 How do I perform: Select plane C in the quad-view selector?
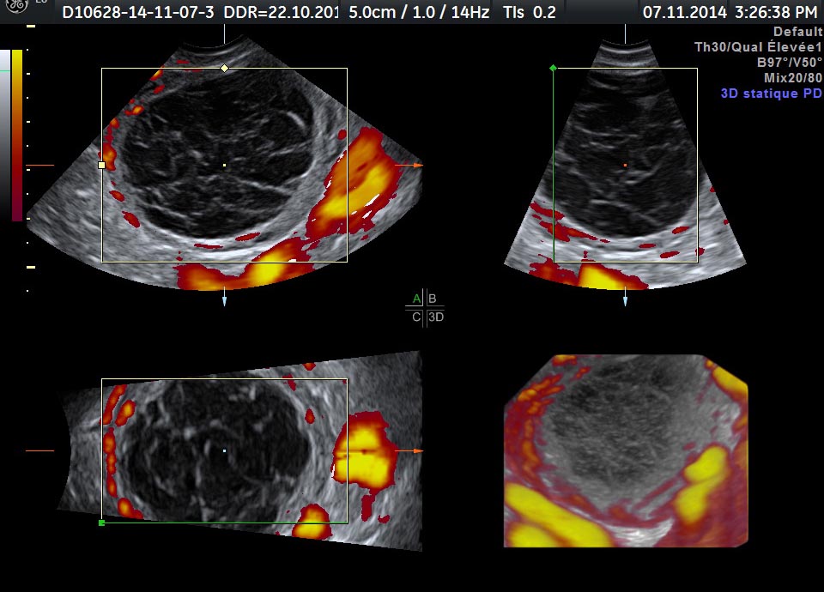(416, 317)
